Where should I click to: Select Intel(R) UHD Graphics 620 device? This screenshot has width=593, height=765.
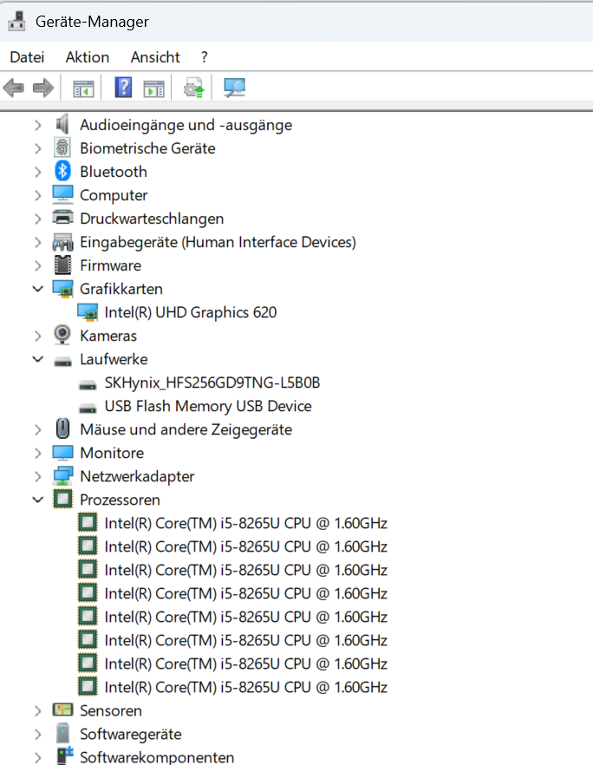[x=191, y=312]
